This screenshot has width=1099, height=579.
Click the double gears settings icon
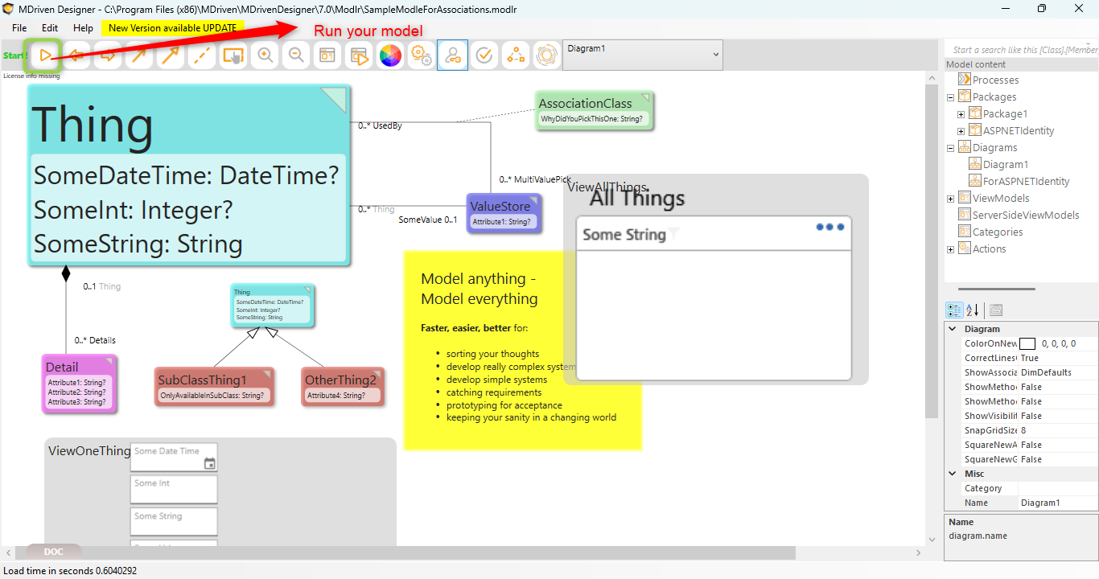422,55
